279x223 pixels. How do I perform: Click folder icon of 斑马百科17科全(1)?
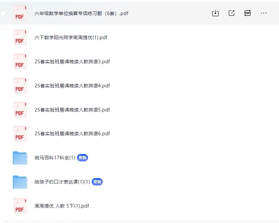click(20, 158)
